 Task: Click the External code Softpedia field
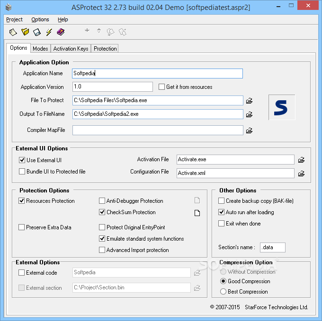click(x=132, y=272)
